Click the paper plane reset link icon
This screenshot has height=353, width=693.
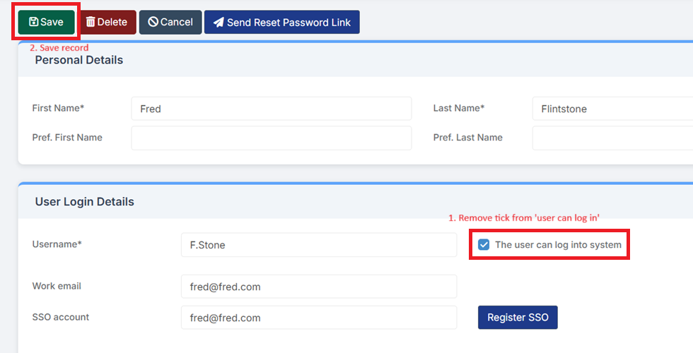[x=219, y=22]
